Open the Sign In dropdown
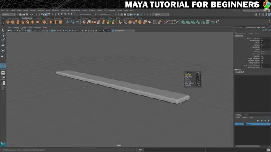This screenshot has height=152, width=271. [161, 14]
